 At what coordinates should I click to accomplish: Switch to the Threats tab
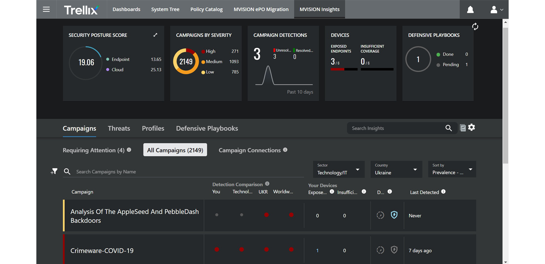point(119,128)
